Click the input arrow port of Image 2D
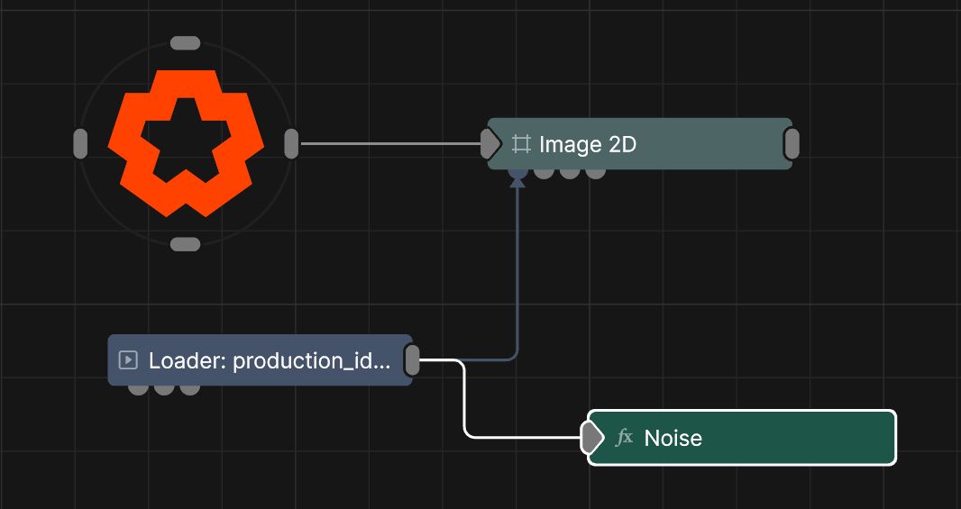961x509 pixels. click(490, 143)
